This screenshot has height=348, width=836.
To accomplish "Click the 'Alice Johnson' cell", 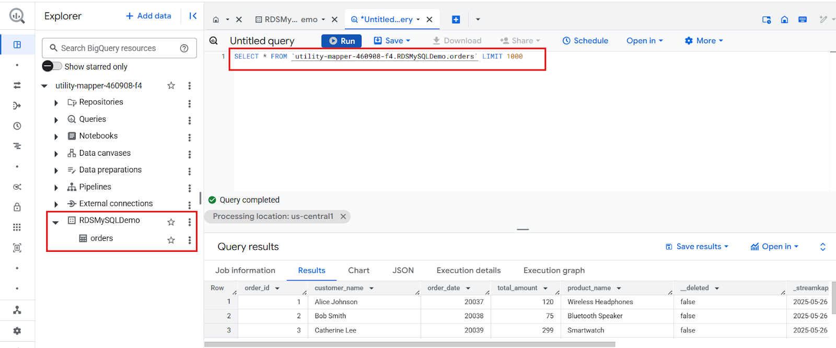I will click(336, 302).
